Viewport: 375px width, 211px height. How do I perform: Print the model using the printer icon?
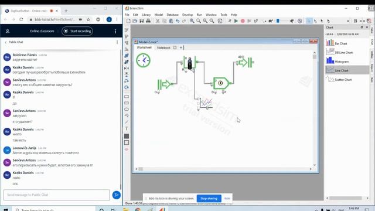click(148, 21)
